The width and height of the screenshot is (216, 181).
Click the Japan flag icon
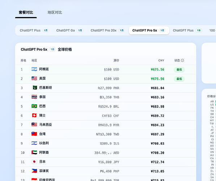click(x=34, y=161)
